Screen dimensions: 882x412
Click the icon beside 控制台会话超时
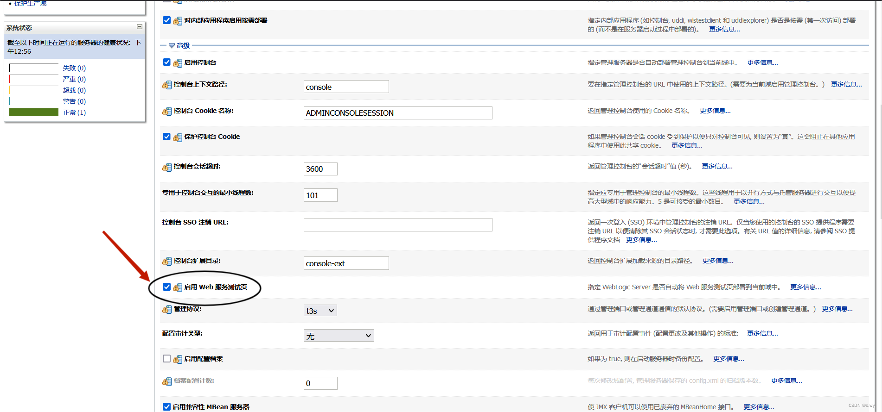167,167
